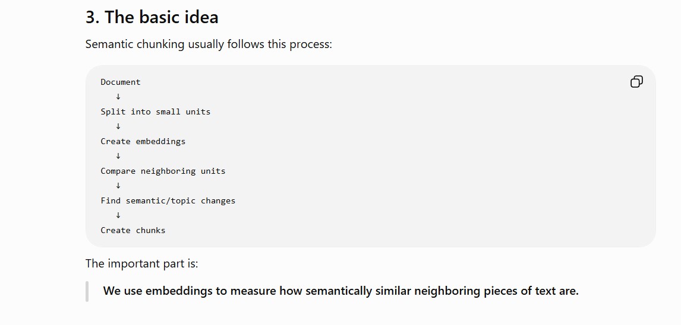Click 'Semantic chunking usually follows this process' text
Viewport: 681px width, 325px height.
click(209, 44)
